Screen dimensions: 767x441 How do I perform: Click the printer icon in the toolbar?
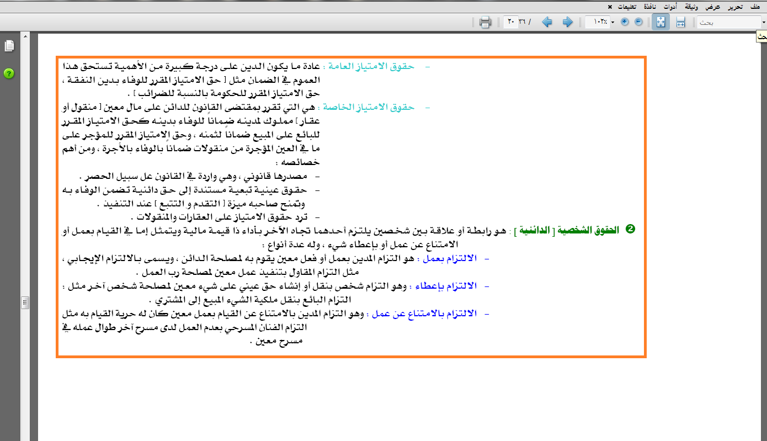pos(485,22)
